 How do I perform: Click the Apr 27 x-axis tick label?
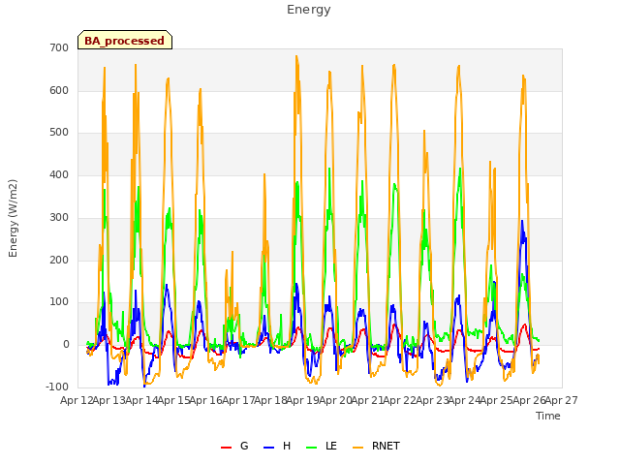tap(562, 400)
